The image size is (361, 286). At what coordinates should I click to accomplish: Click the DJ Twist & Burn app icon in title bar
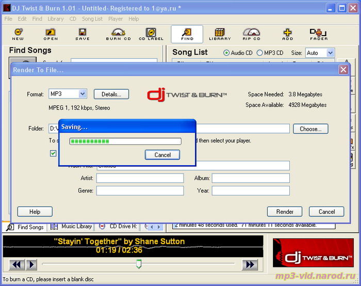point(7,8)
